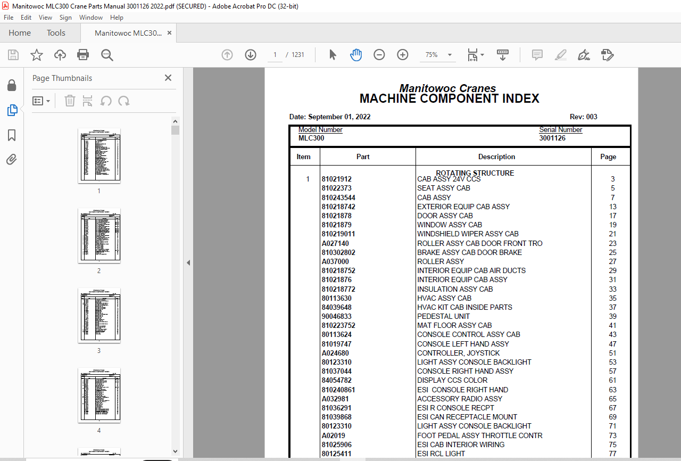681x461 pixels.
Task: Go to next page arrow
Action: (251, 55)
